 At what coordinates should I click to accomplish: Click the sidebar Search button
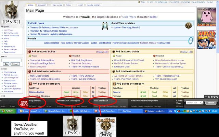(x=15, y=64)
